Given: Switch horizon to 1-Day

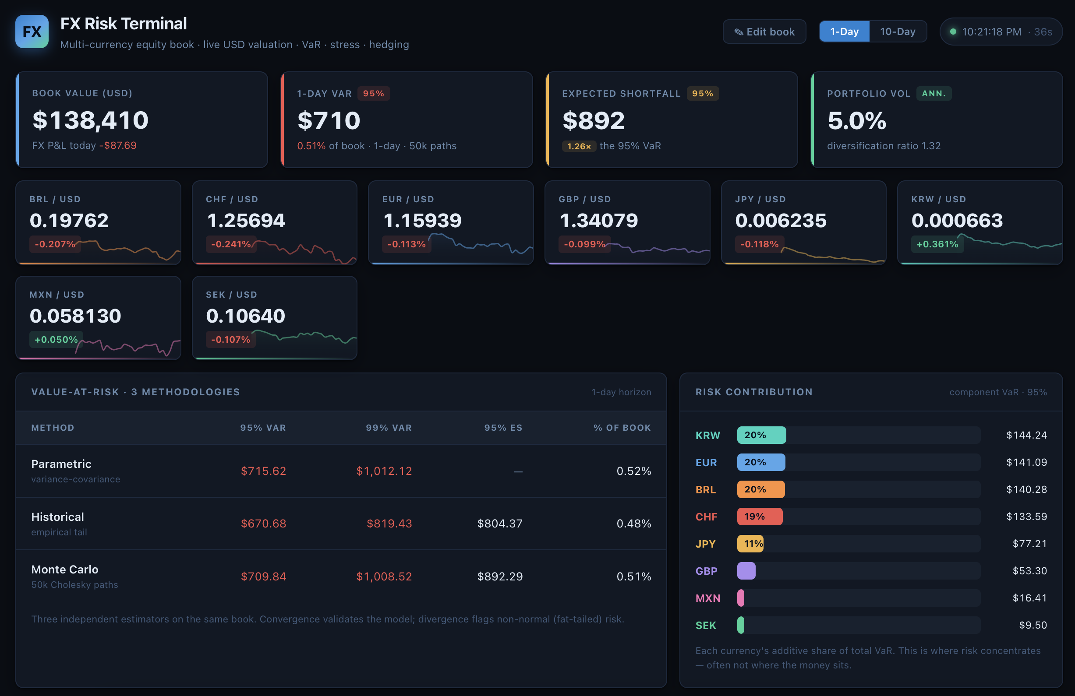Looking at the screenshot, I should coord(844,32).
